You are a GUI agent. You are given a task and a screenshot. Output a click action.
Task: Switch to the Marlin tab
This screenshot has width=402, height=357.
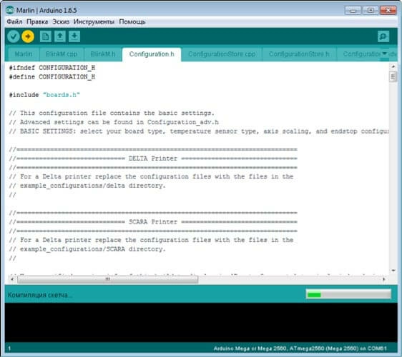24,54
